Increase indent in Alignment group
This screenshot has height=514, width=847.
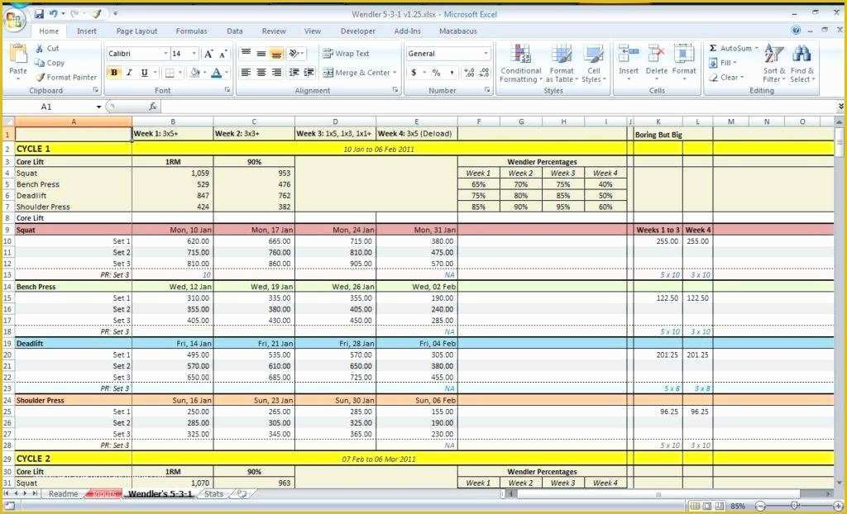coord(309,73)
